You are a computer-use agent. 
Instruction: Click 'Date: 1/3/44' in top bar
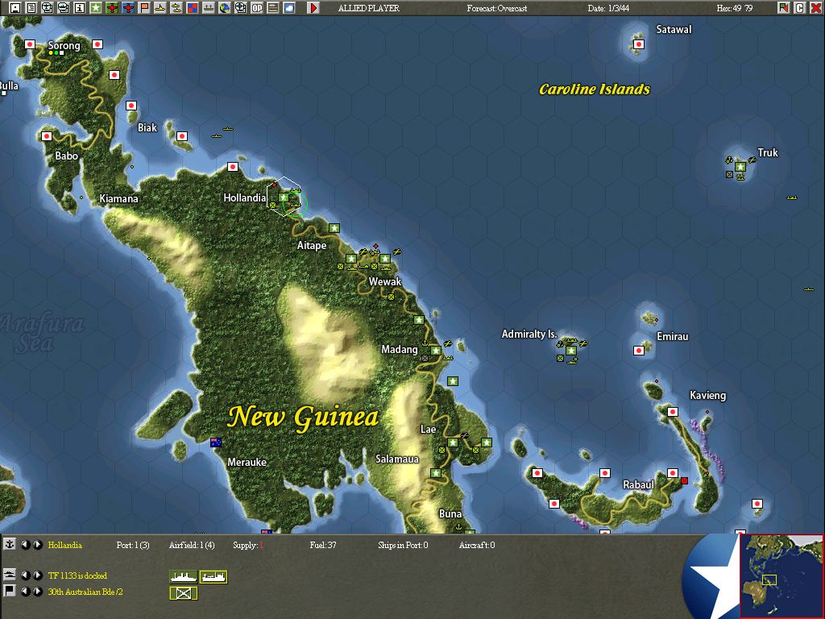(609, 8)
